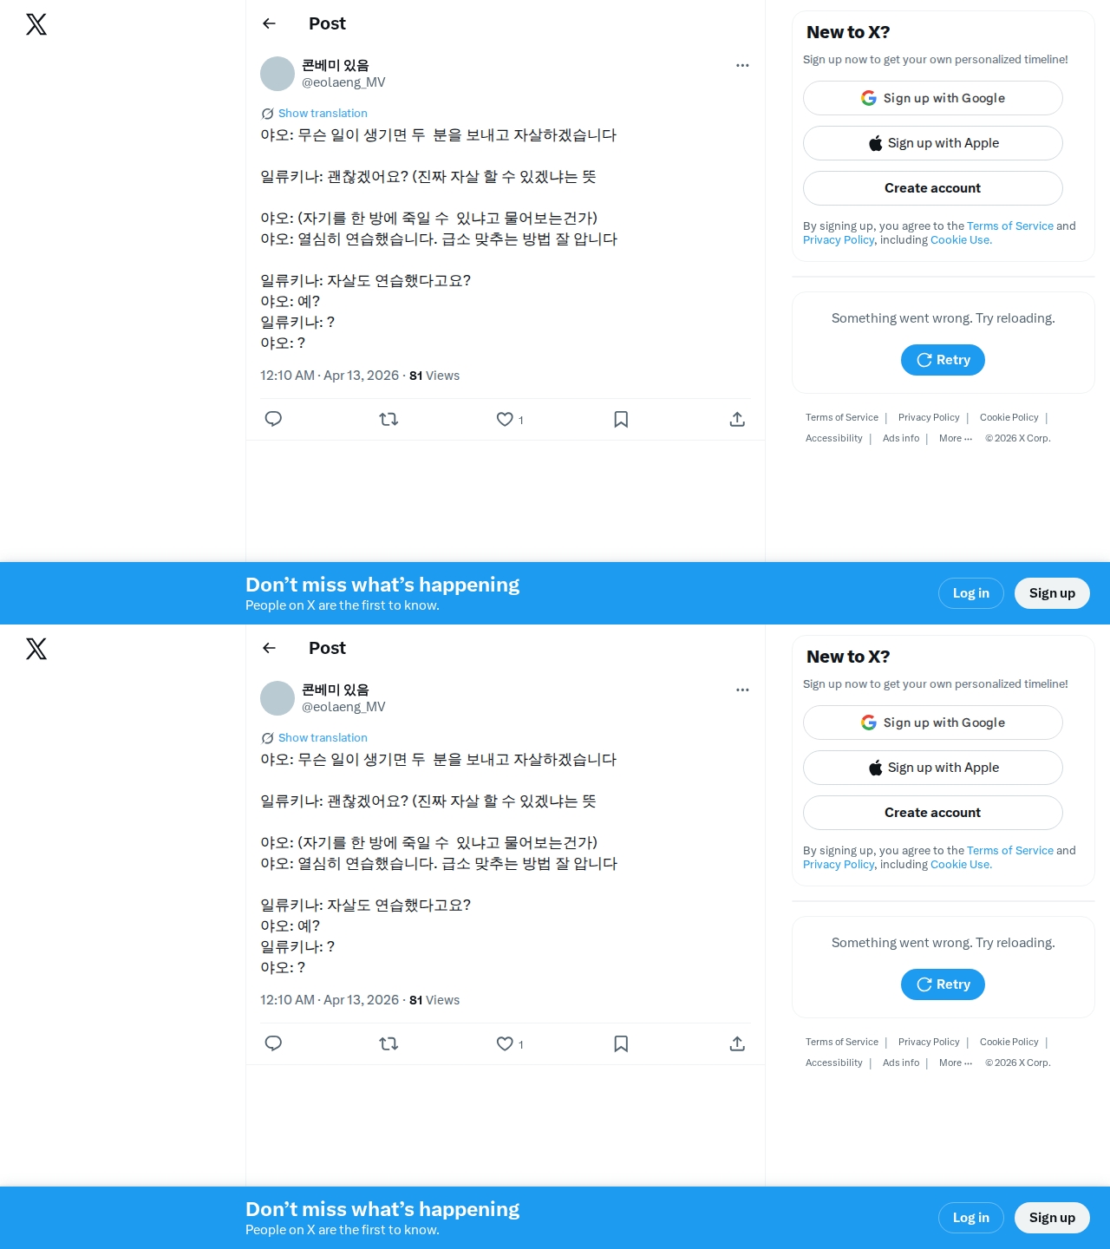Go back using the upper Post arrow
1110x1249 pixels.
[x=269, y=23]
